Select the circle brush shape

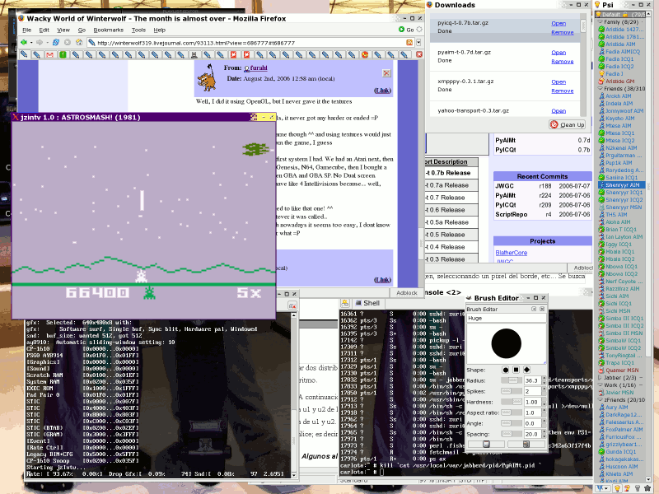[x=506, y=370]
